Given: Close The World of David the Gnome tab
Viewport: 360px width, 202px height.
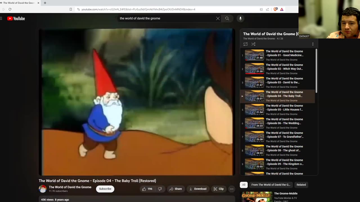Looking at the screenshot, I should point(39,3).
